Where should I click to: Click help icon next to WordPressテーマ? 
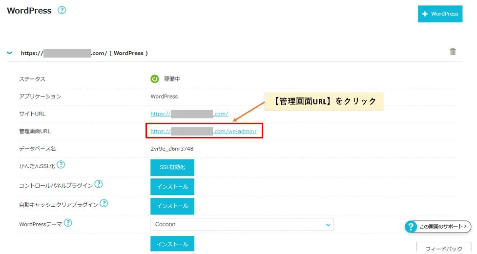click(x=68, y=223)
